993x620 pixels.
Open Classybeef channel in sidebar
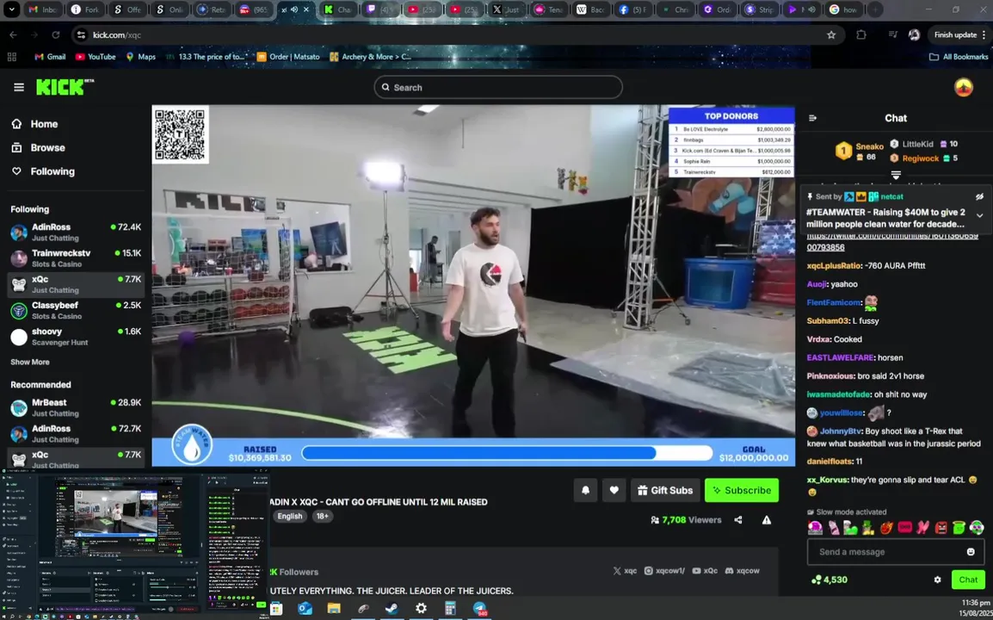click(x=76, y=310)
